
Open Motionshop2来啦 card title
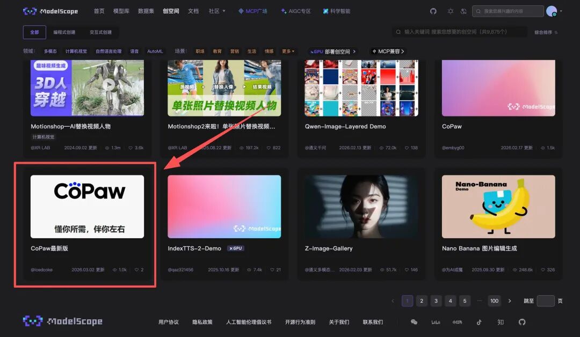[x=221, y=127]
